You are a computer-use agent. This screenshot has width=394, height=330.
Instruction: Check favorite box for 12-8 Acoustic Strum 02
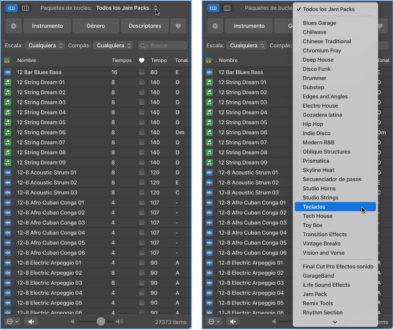142,183
